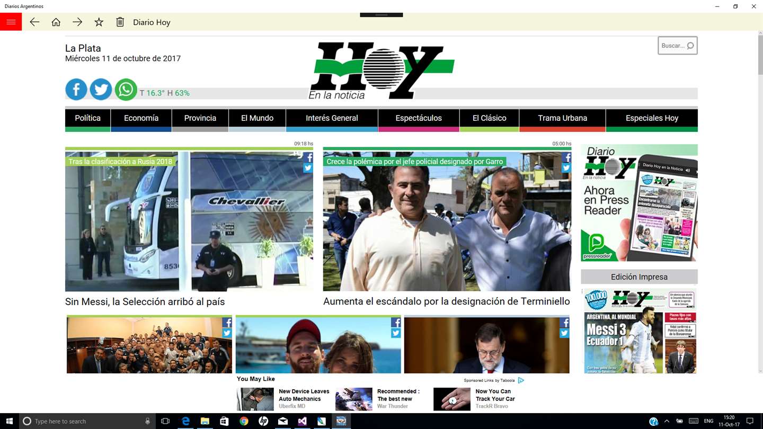Click the Windows search box on taskbar
Image resolution: width=763 pixels, height=429 pixels.
coord(87,421)
